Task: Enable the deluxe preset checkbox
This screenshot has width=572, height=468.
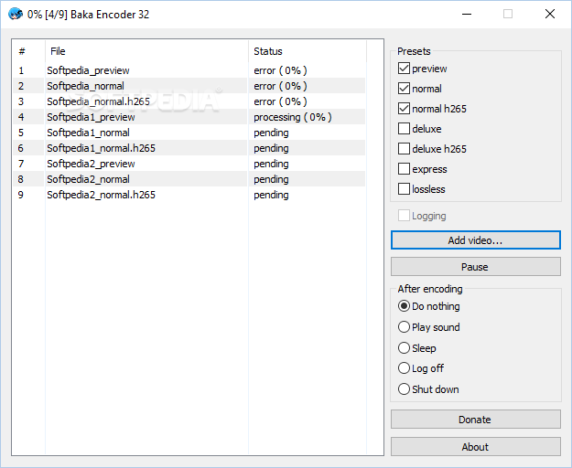Action: [x=404, y=129]
